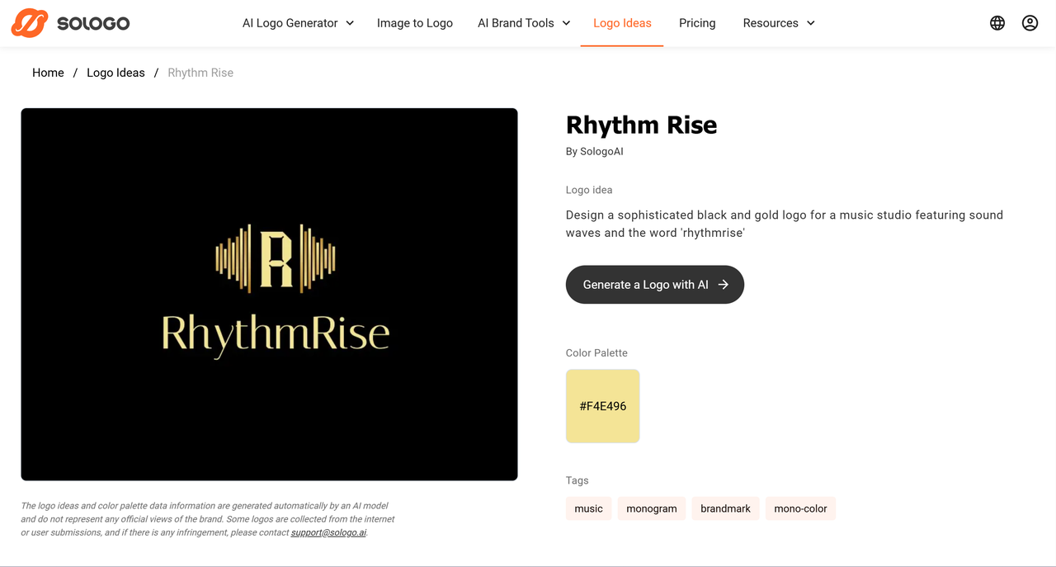Expand the AI Brand Tools dropdown

524,23
